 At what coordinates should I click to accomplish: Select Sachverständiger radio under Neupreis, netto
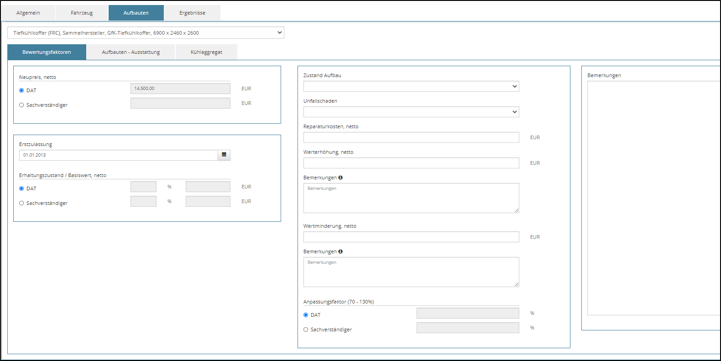(x=21, y=105)
